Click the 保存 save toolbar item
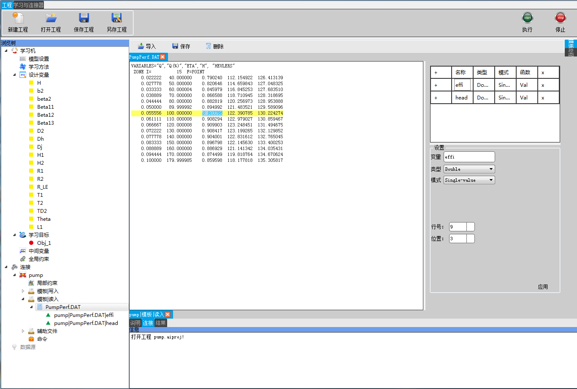 (x=181, y=46)
